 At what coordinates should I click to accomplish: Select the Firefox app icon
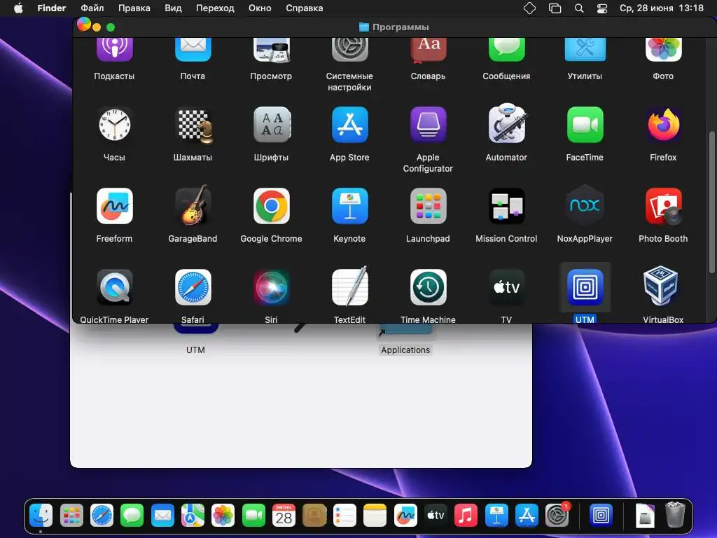[664, 125]
